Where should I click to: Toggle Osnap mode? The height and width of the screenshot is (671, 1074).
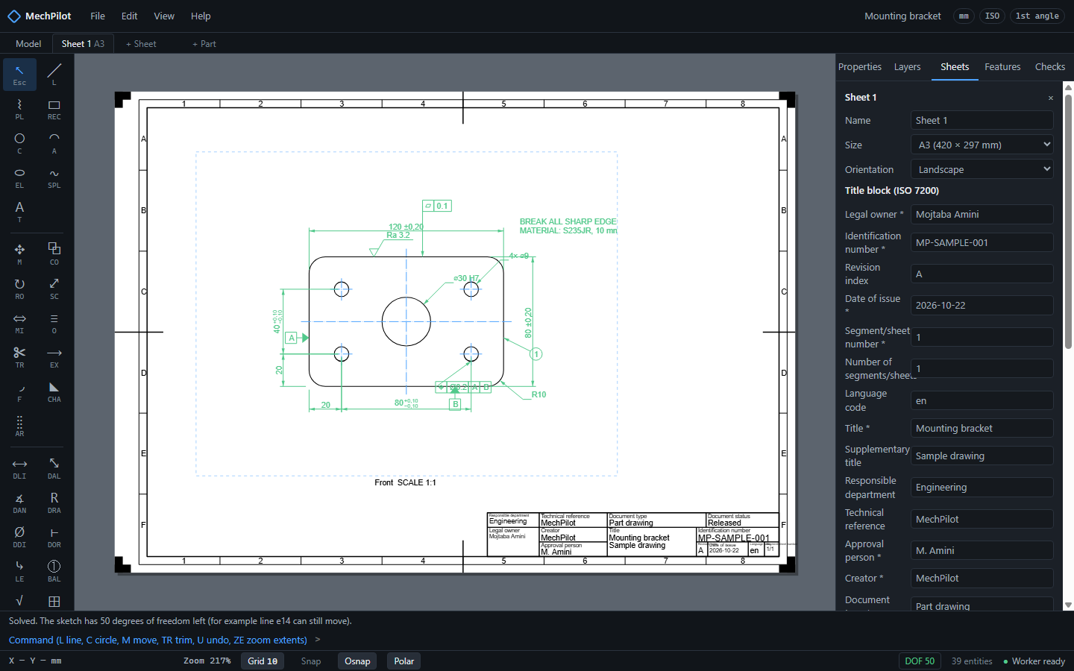(357, 661)
